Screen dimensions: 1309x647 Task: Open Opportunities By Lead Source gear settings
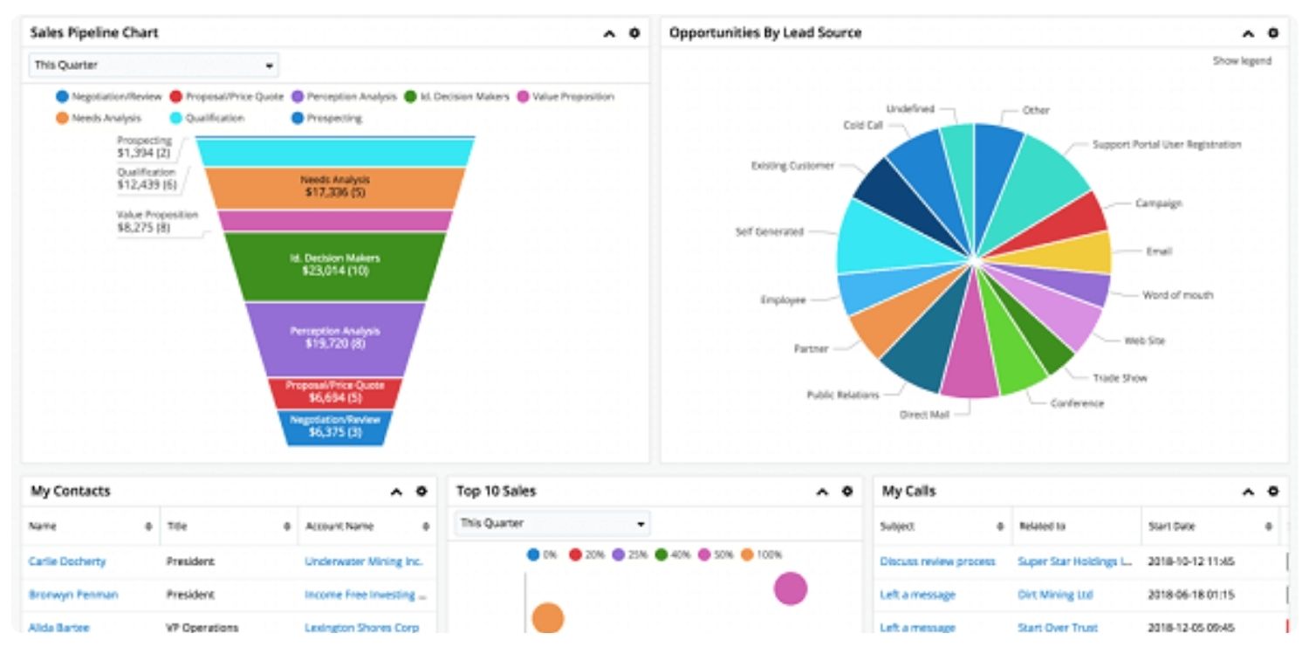1273,33
